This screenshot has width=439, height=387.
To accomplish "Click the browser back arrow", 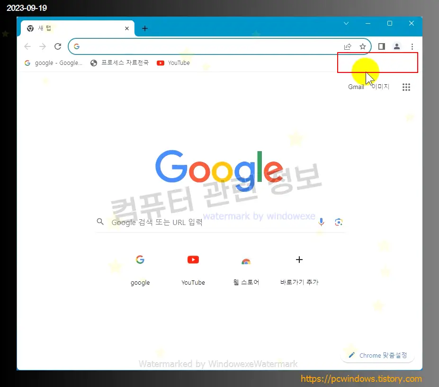I will [27, 46].
